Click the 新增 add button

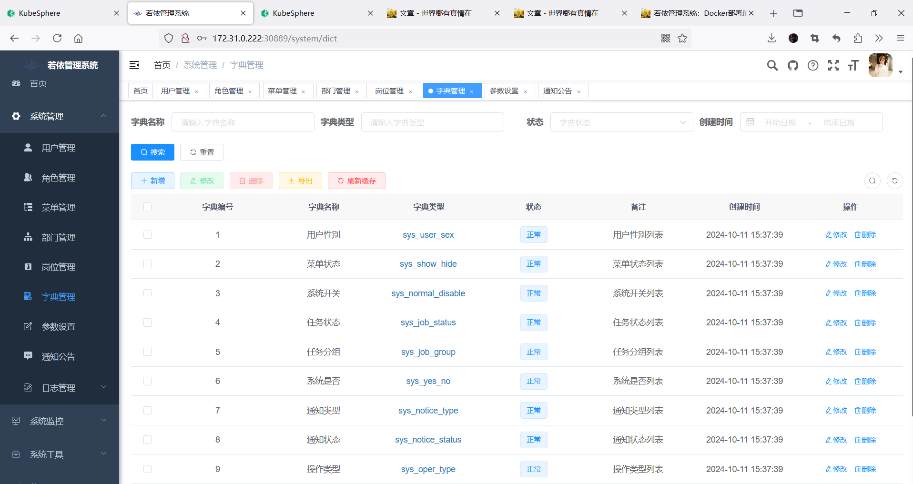pos(152,181)
